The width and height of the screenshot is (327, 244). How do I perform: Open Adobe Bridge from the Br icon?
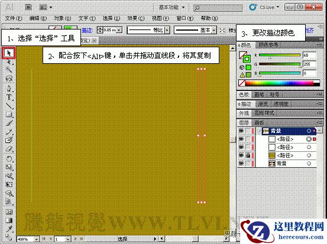tap(28, 7)
